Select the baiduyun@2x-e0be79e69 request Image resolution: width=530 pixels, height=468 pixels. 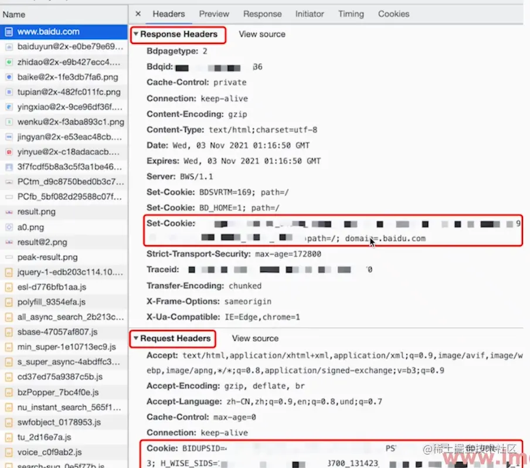(x=64, y=47)
